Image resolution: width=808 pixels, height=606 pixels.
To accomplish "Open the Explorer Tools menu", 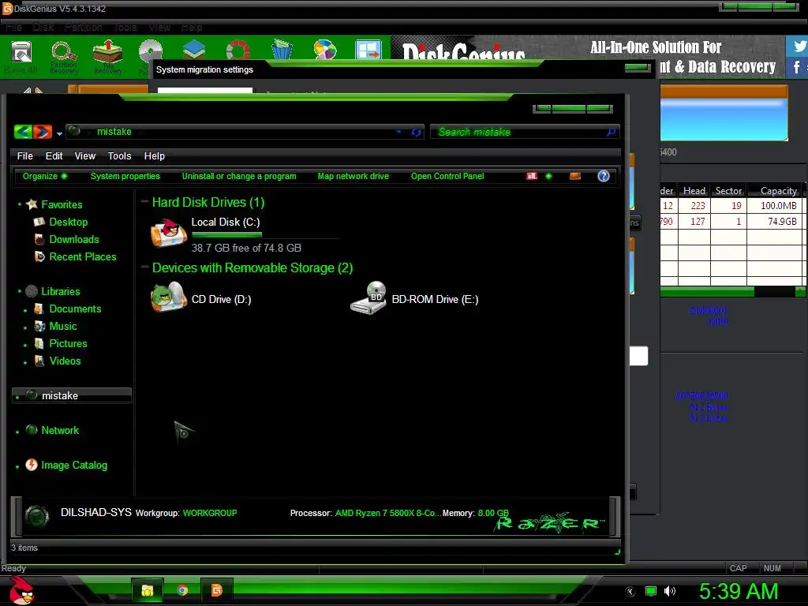I will click(x=120, y=156).
